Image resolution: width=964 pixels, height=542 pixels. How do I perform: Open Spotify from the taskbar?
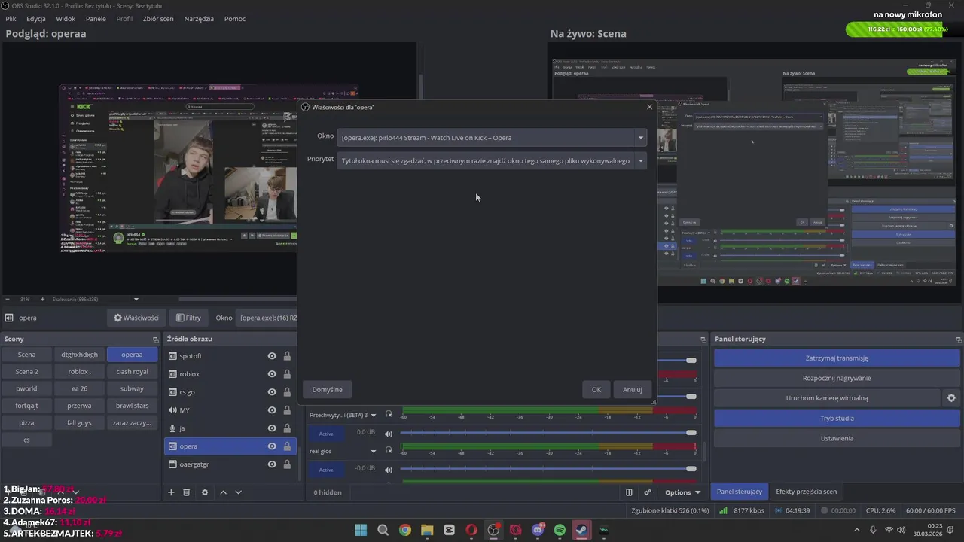560,530
